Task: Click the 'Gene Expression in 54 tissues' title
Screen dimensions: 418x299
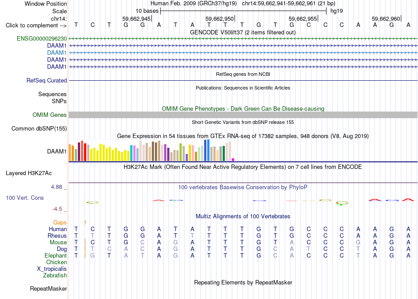Action: [x=243, y=136]
